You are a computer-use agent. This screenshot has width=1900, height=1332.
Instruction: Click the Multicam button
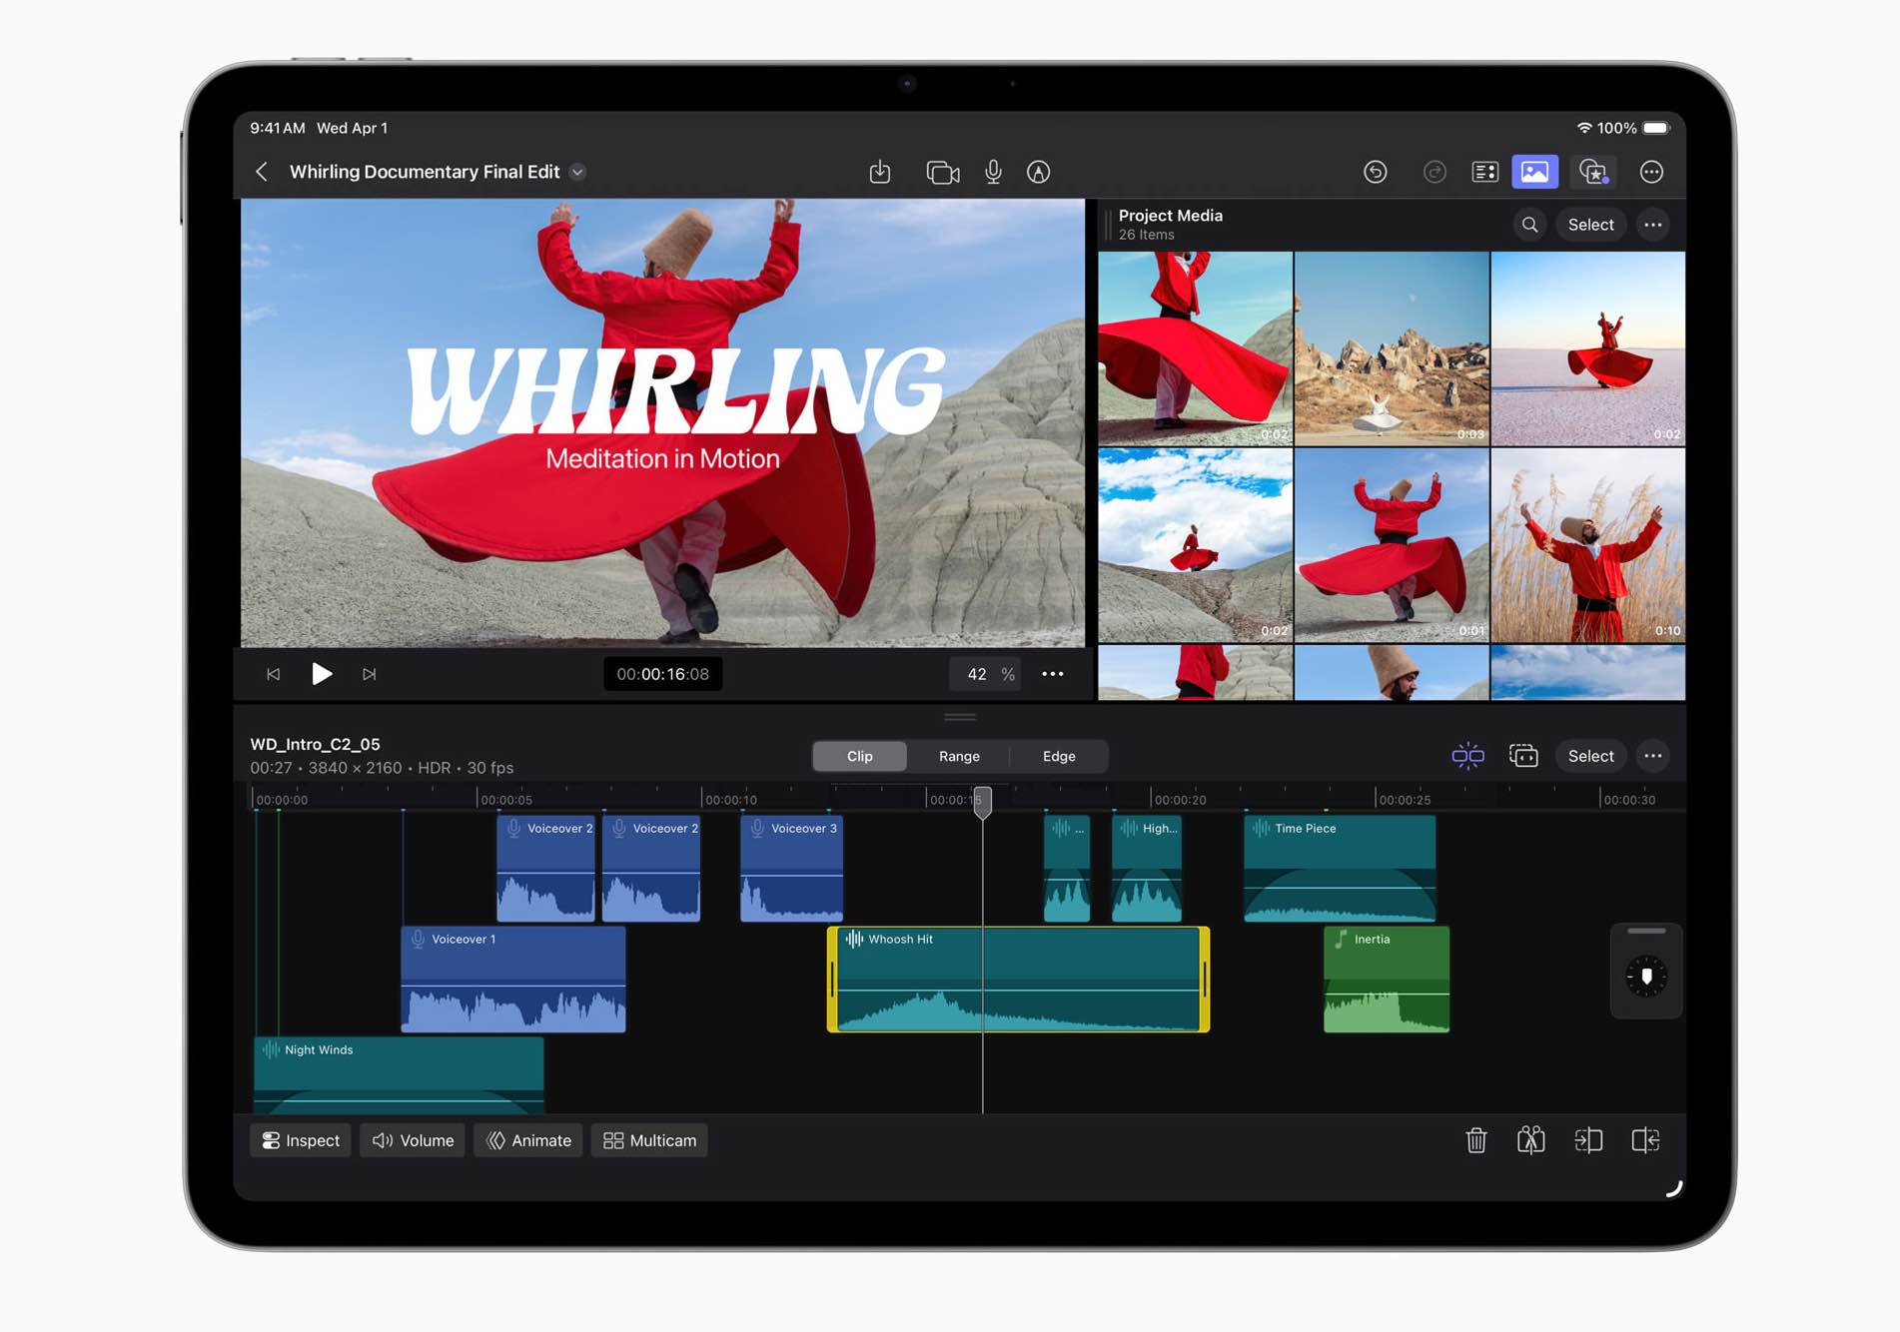point(649,1140)
